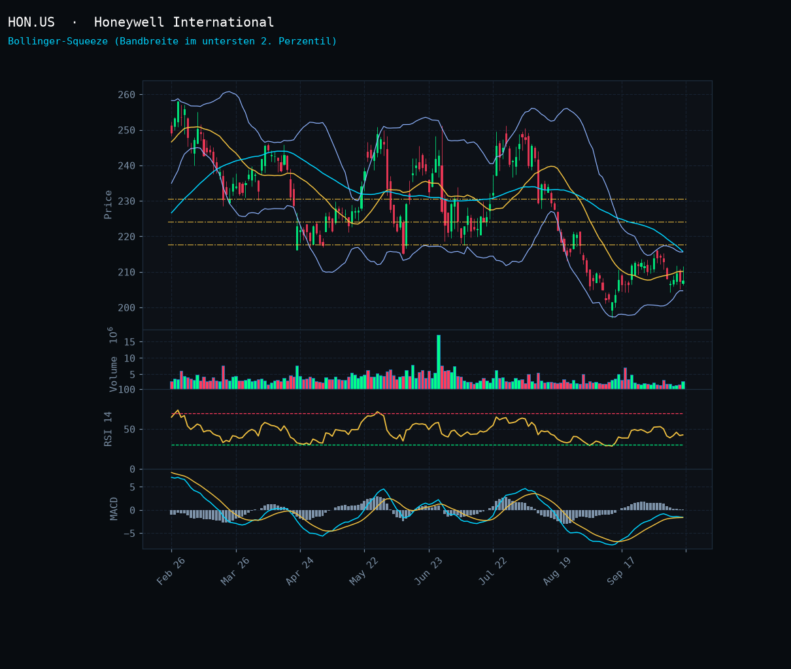Select the "Mar 26" date label
This screenshot has width=791, height=669.
point(235,571)
